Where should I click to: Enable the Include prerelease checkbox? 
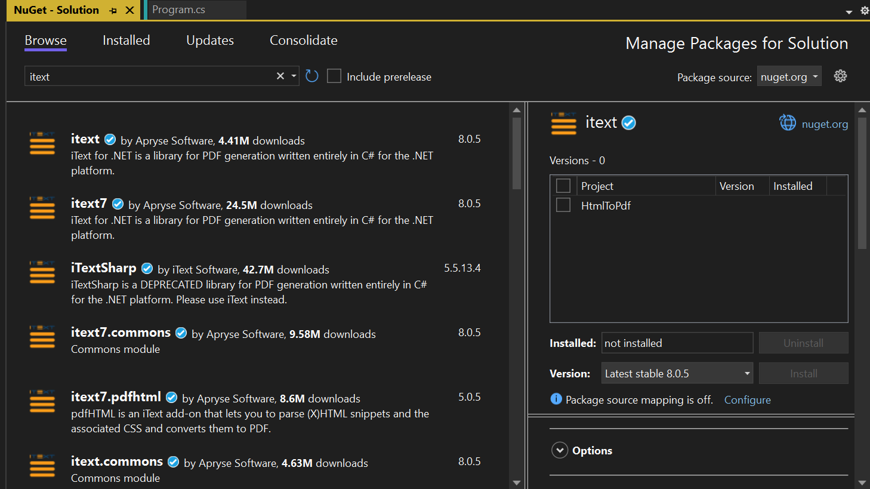334,76
